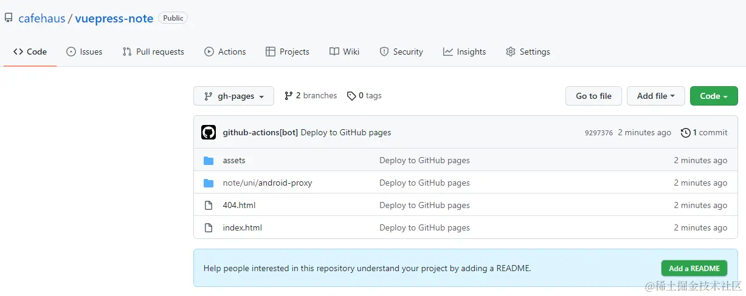Open the vuepress-note repository link

pos(114,18)
